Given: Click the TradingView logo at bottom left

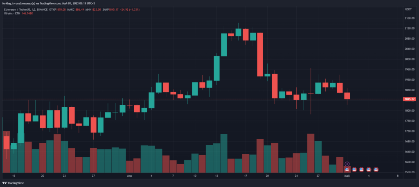Looking at the screenshot, I should tap(13, 182).
